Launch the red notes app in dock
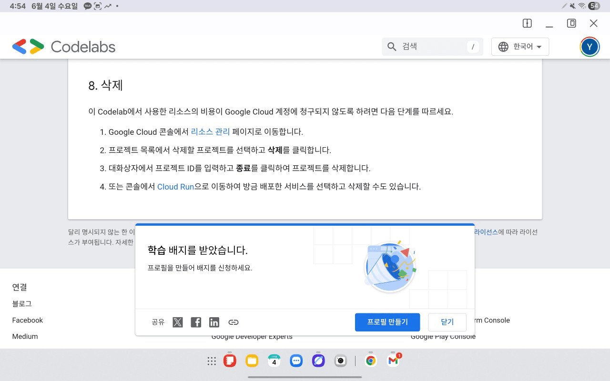 [x=230, y=361]
